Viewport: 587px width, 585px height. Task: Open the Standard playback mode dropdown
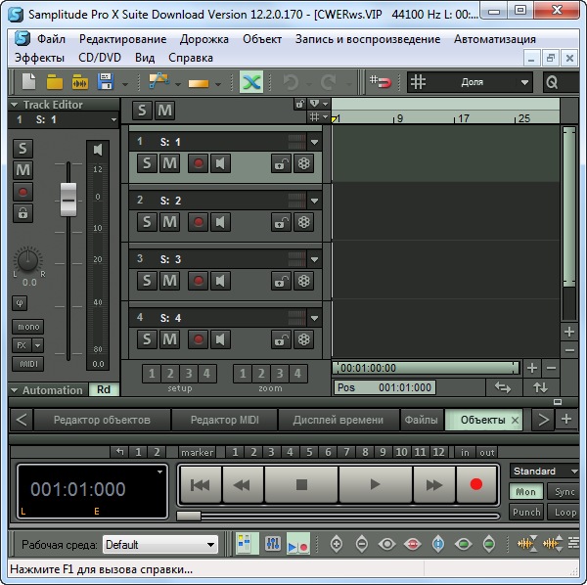(544, 472)
